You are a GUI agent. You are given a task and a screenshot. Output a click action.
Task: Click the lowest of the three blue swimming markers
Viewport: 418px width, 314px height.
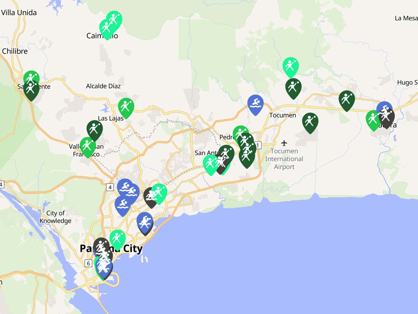(x=122, y=205)
